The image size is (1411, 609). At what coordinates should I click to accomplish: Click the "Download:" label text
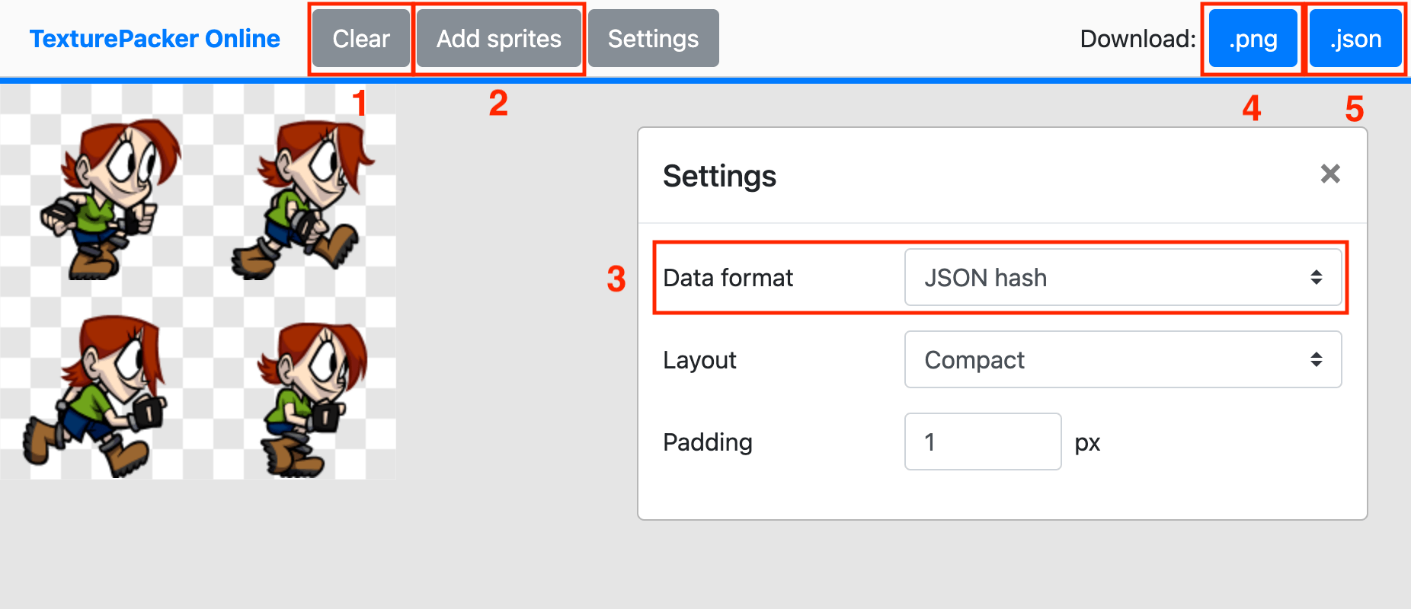[1137, 39]
